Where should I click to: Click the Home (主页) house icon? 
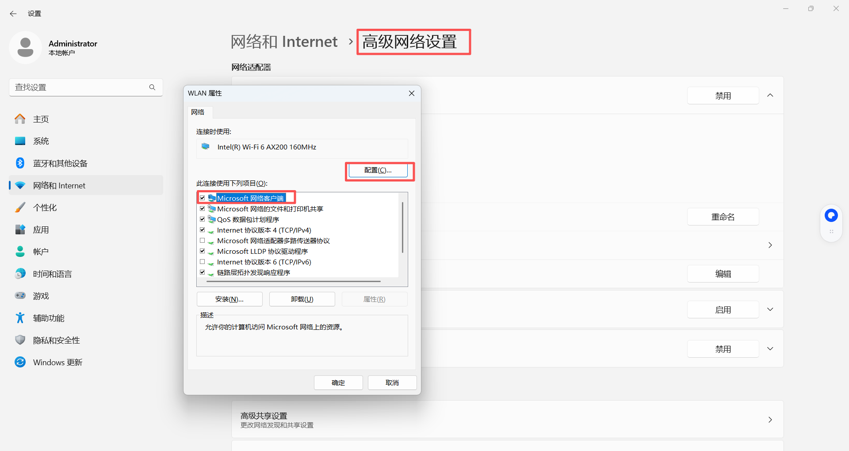pyautogui.click(x=20, y=119)
